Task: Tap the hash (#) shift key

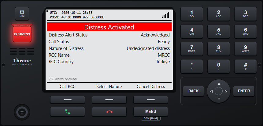Action: [246, 66]
